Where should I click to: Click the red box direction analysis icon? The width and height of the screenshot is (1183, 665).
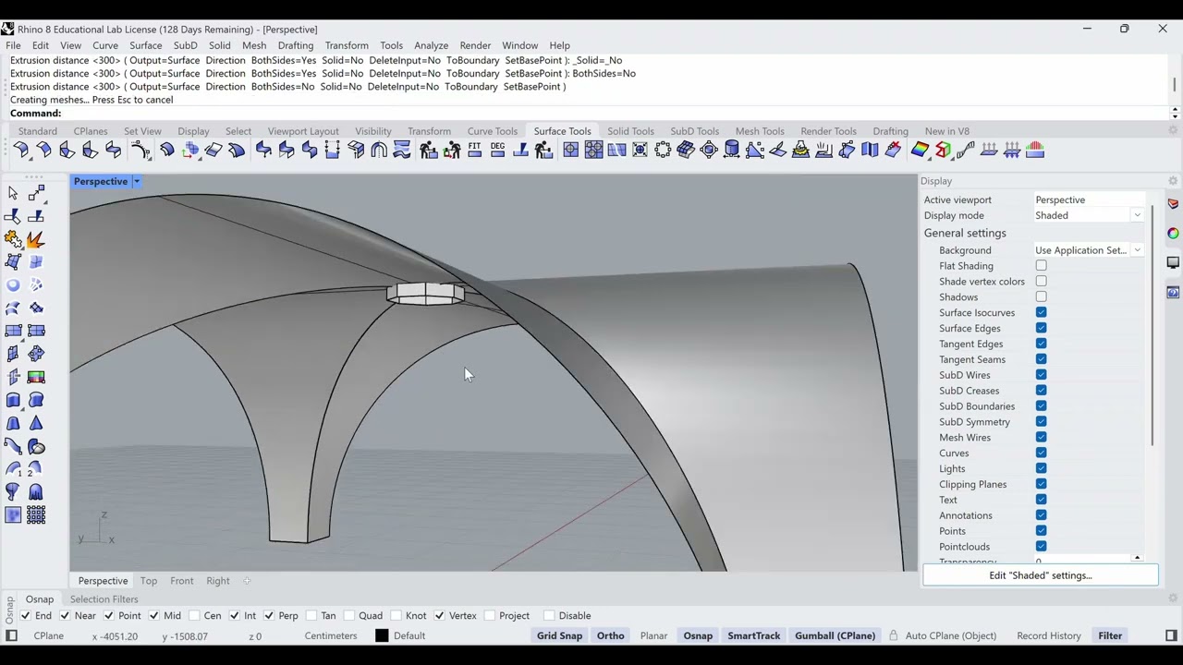click(943, 150)
